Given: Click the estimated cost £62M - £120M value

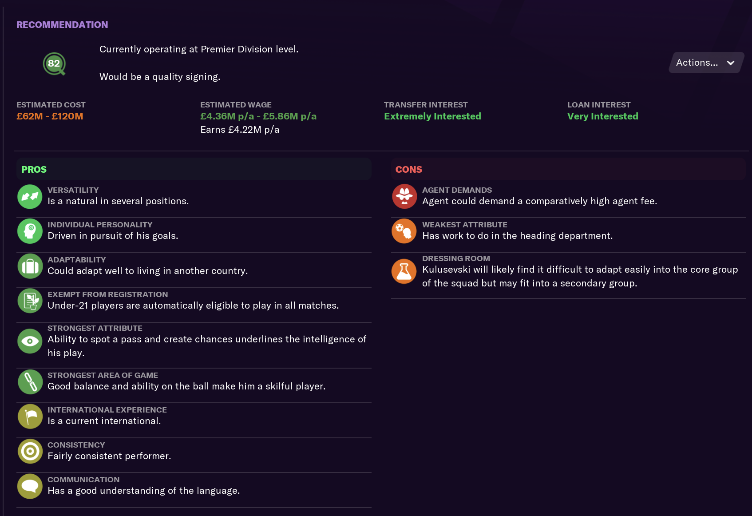Looking at the screenshot, I should click(50, 116).
